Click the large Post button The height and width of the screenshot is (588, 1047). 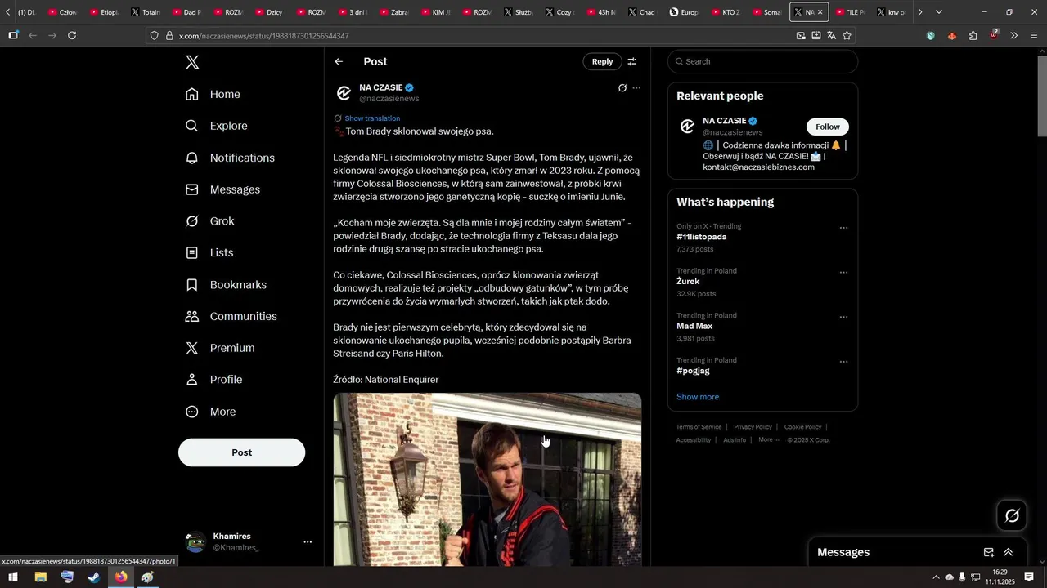click(241, 452)
